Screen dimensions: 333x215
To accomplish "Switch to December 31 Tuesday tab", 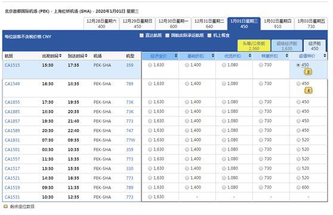I will click(x=209, y=23).
